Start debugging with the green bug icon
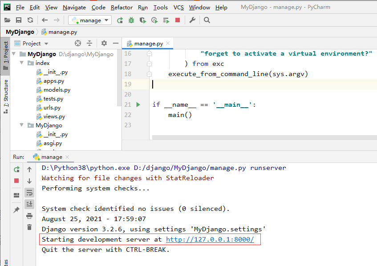The image size is (377, 266). pyautogui.click(x=131, y=20)
